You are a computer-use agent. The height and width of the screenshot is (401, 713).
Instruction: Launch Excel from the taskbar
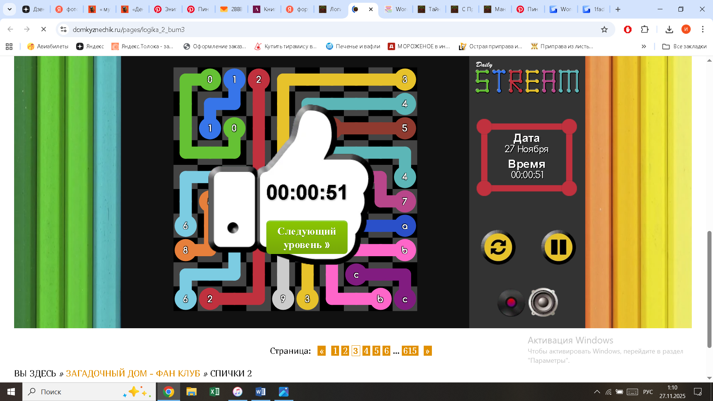coord(215,392)
